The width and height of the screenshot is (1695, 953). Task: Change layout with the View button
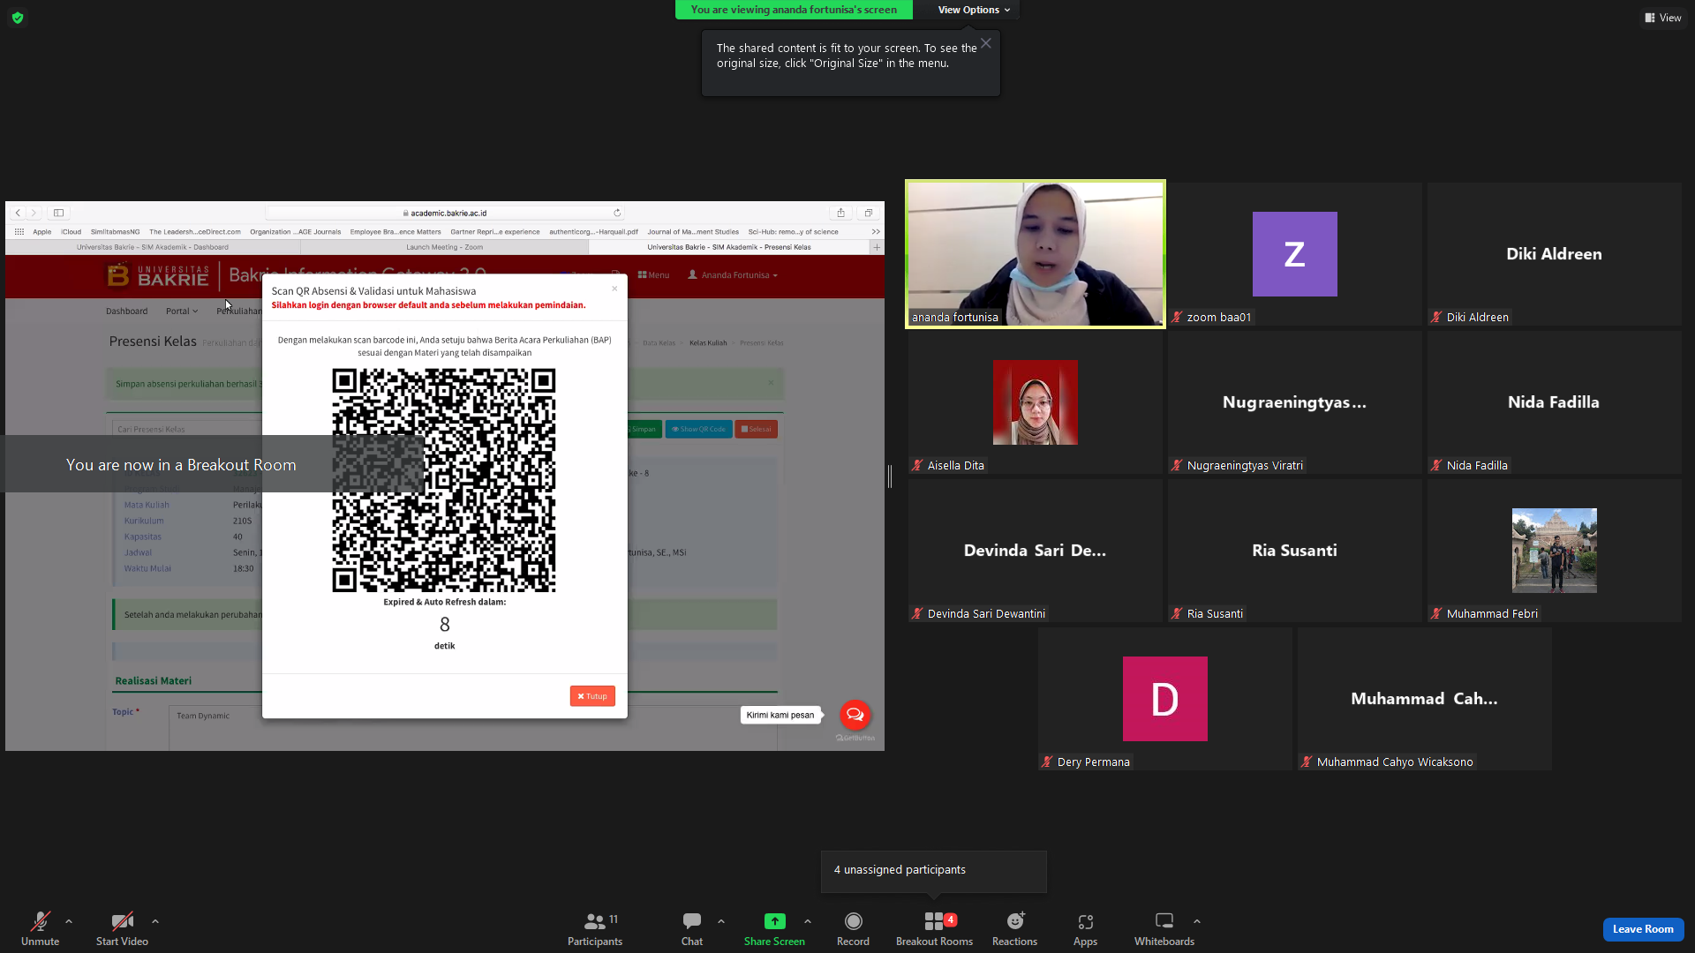[x=1662, y=18]
